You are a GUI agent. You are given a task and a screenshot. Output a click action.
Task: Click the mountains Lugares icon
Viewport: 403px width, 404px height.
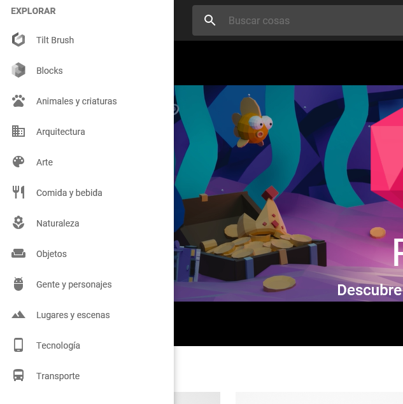point(18,315)
